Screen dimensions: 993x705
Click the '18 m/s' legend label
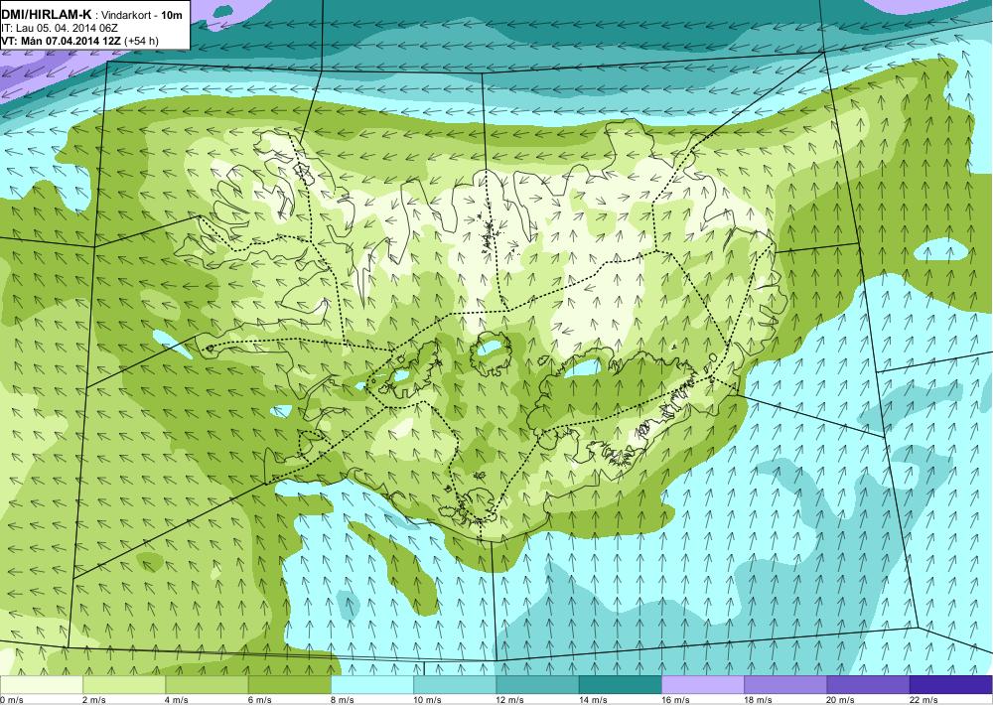(758, 700)
